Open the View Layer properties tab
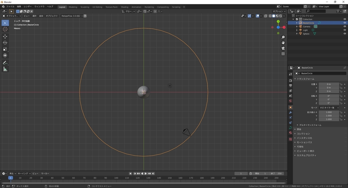The height and width of the screenshot is (188, 348). coord(291,91)
